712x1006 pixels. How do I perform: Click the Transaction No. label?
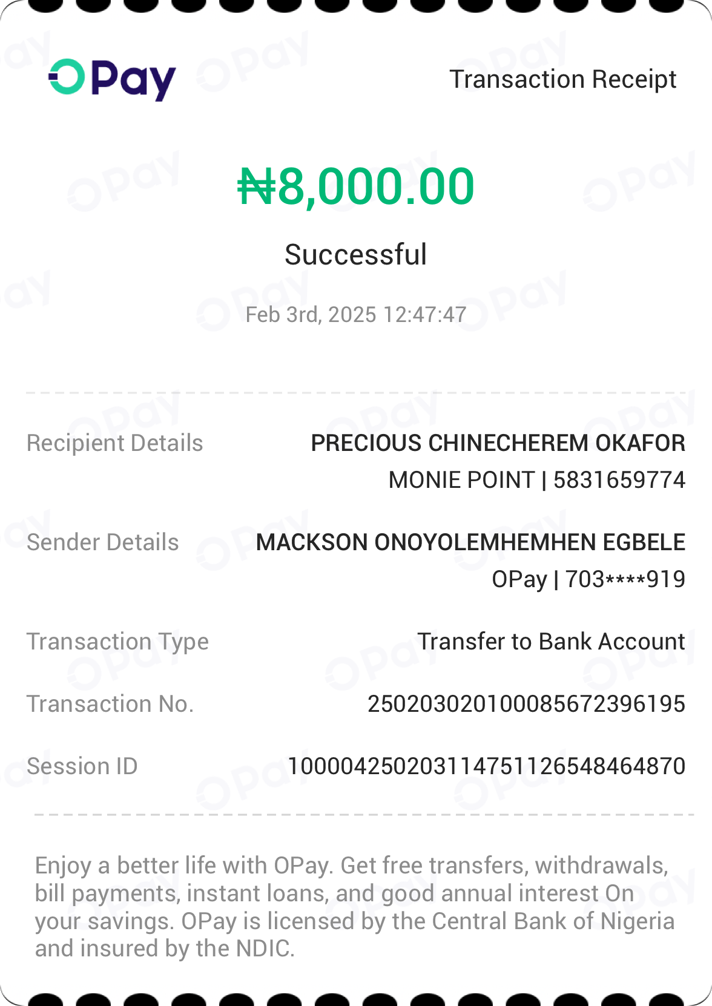pyautogui.click(x=110, y=704)
